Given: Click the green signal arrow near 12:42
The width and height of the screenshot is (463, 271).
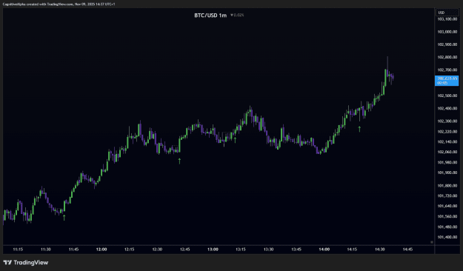Looking at the screenshot, I should [x=179, y=161].
